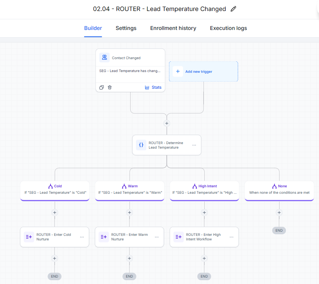Click 'When none of the conditions are met'
This screenshot has width=319, height=284.
pyautogui.click(x=280, y=193)
